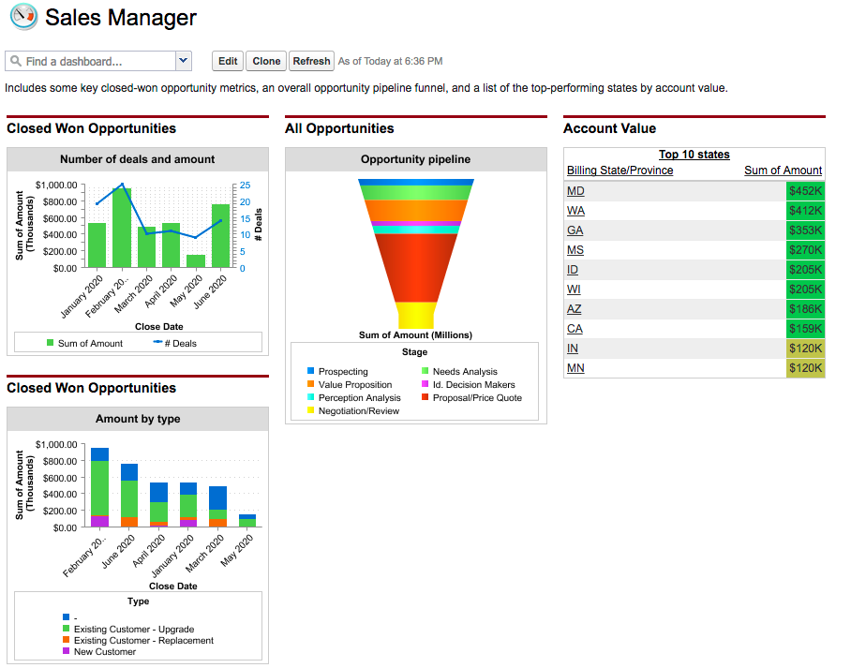Image resolution: width=851 pixels, height=668 pixels.
Task: Click the yellow Negotiation/Review funnel segment
Action: point(416,316)
